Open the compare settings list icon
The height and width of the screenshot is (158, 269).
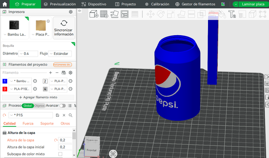click(70, 106)
